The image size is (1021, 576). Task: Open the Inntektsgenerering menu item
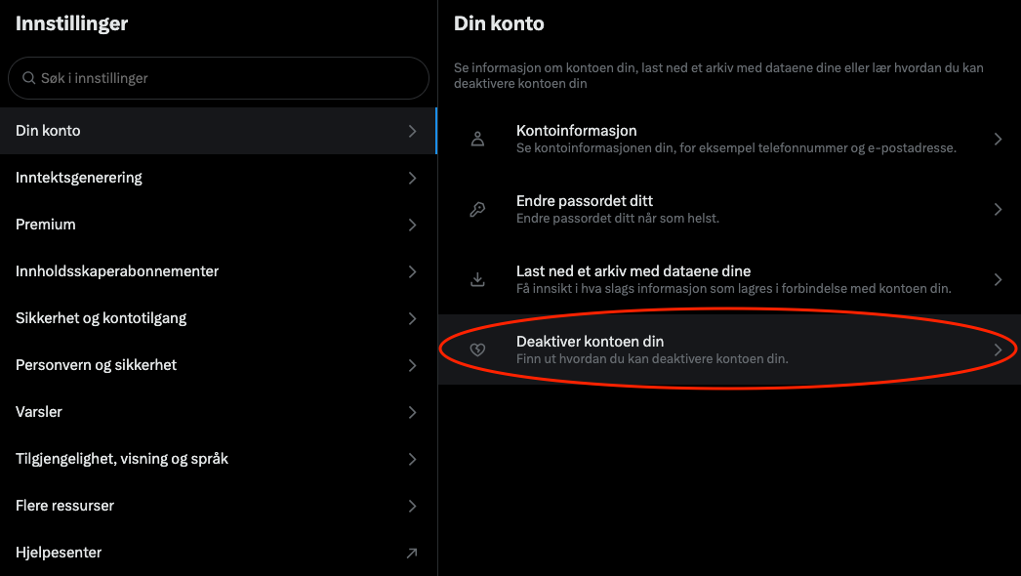(x=79, y=178)
